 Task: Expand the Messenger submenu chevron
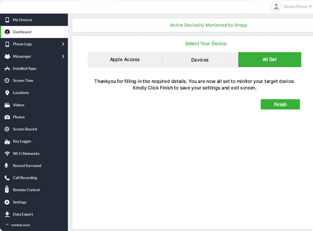63,56
